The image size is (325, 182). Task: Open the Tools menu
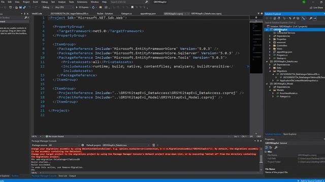71,2
